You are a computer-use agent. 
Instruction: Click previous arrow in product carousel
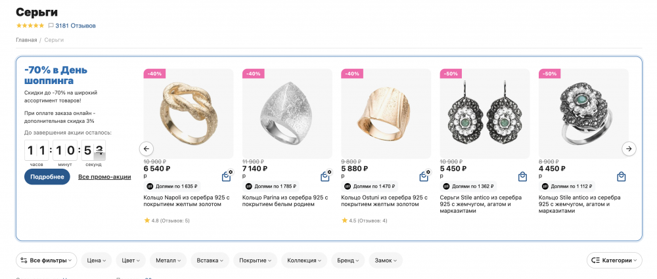point(147,149)
